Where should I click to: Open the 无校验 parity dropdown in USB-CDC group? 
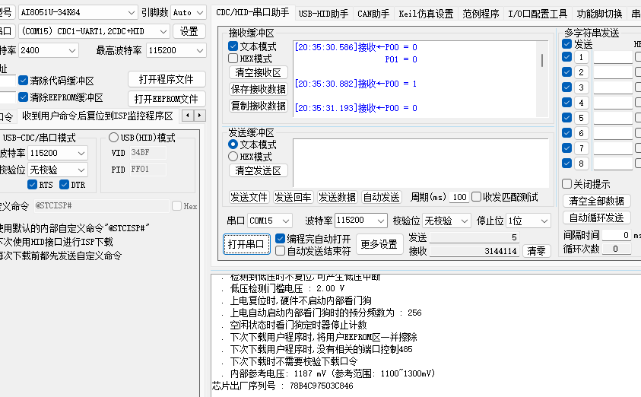coord(58,170)
